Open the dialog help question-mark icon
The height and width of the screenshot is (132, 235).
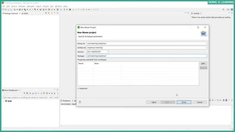click(x=80, y=102)
